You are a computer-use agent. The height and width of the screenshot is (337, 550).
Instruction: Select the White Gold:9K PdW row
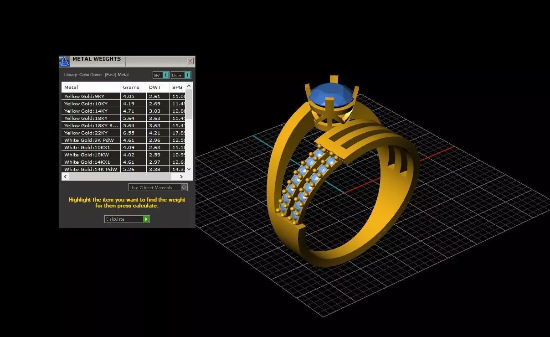click(x=123, y=140)
